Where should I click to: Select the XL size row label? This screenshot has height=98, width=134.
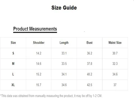point(13,85)
